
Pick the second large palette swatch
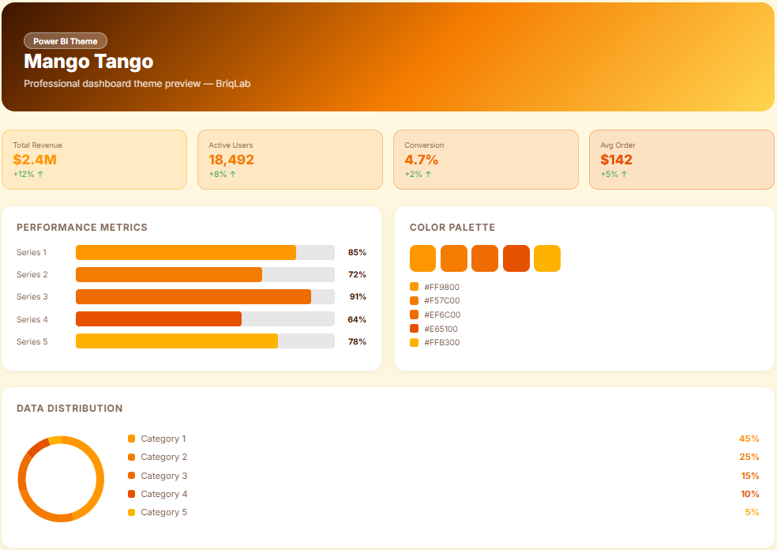454,258
